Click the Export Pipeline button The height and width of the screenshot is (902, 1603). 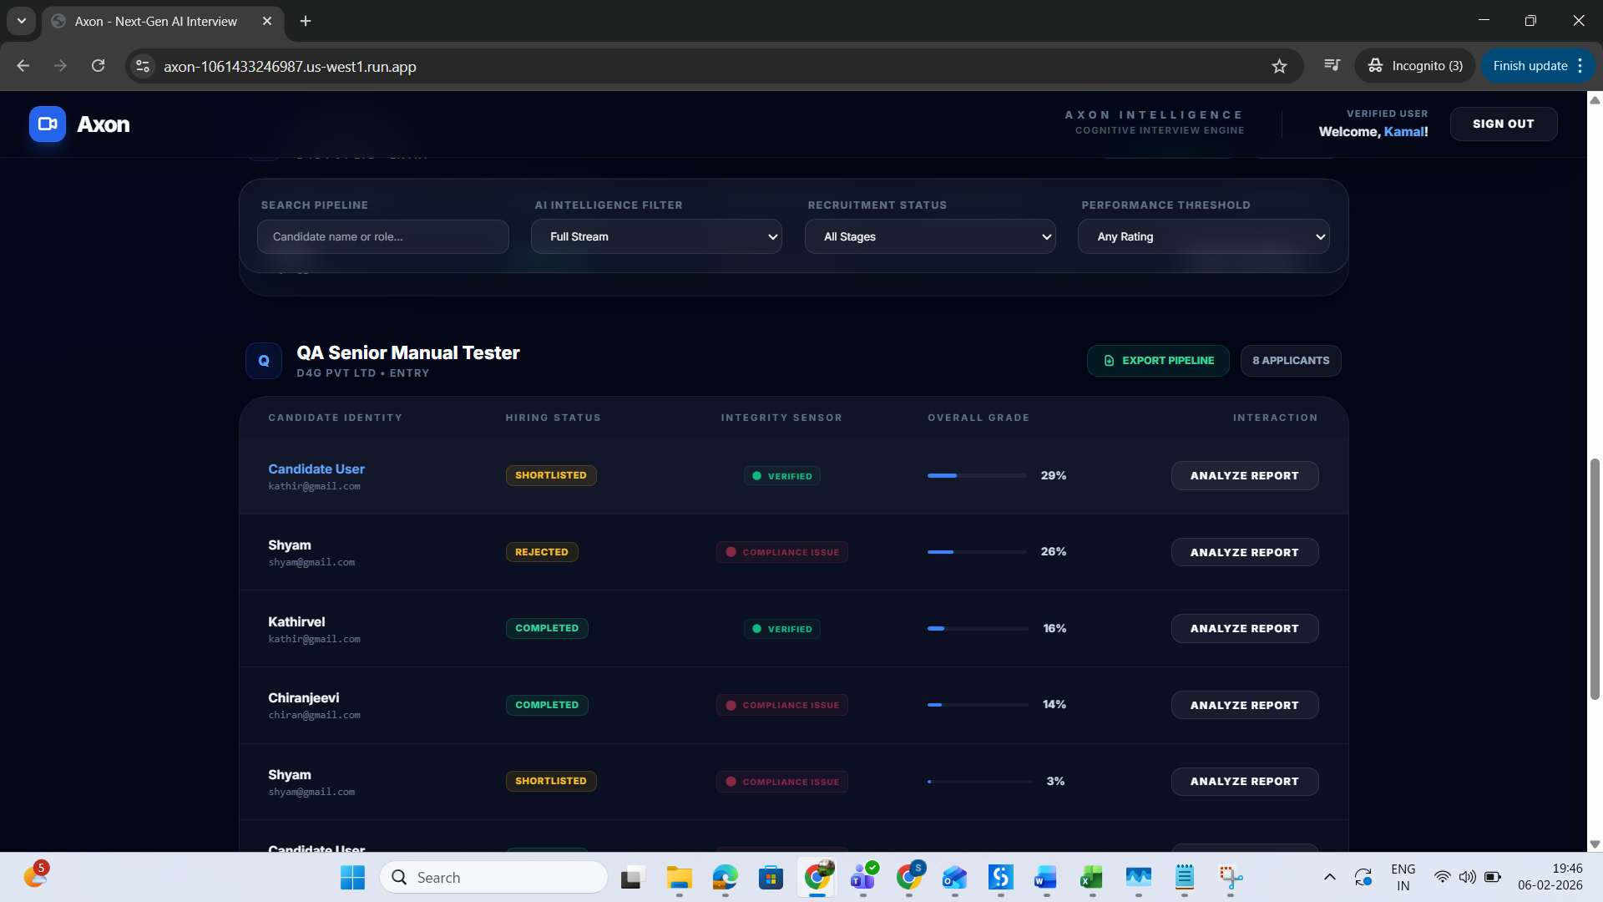pyautogui.click(x=1158, y=361)
